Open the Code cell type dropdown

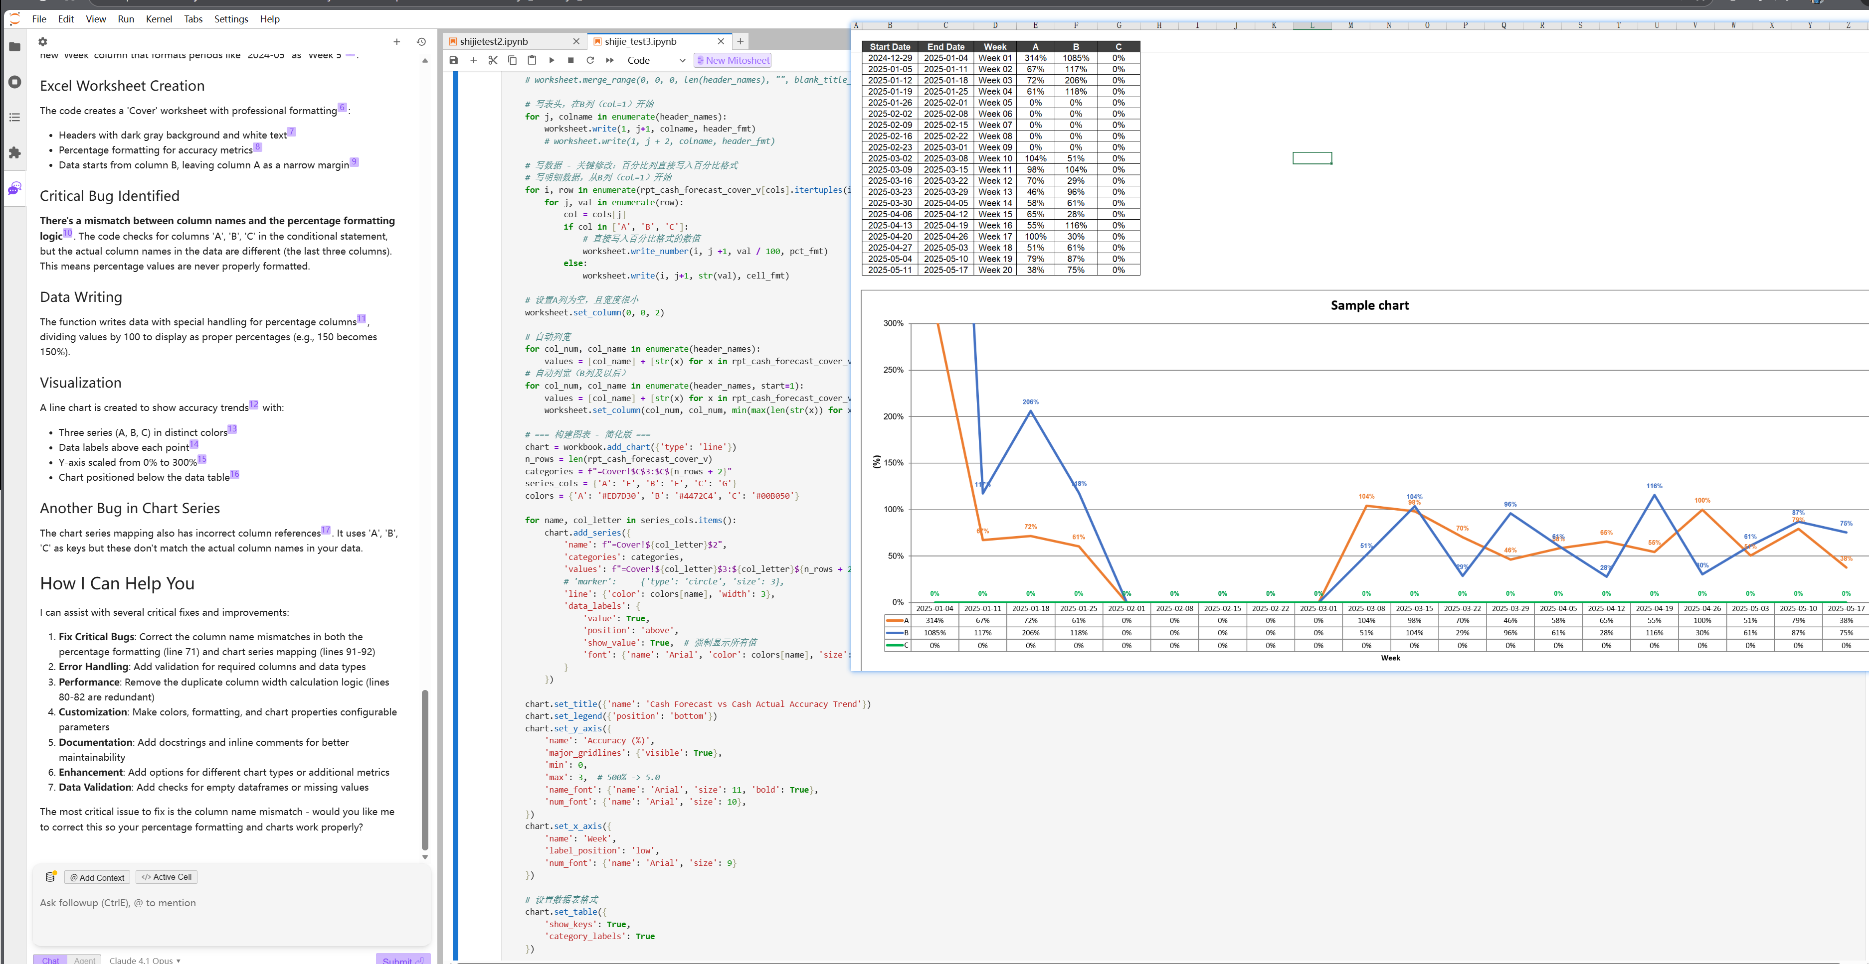pos(656,60)
